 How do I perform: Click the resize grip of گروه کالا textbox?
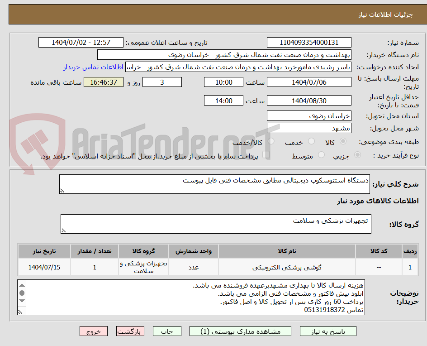63,230
